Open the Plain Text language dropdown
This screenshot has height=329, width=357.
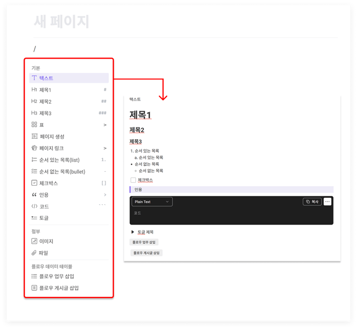[x=152, y=202]
